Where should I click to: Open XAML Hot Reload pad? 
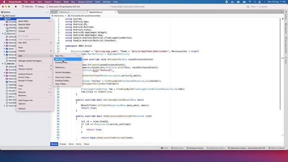click(276, 148)
